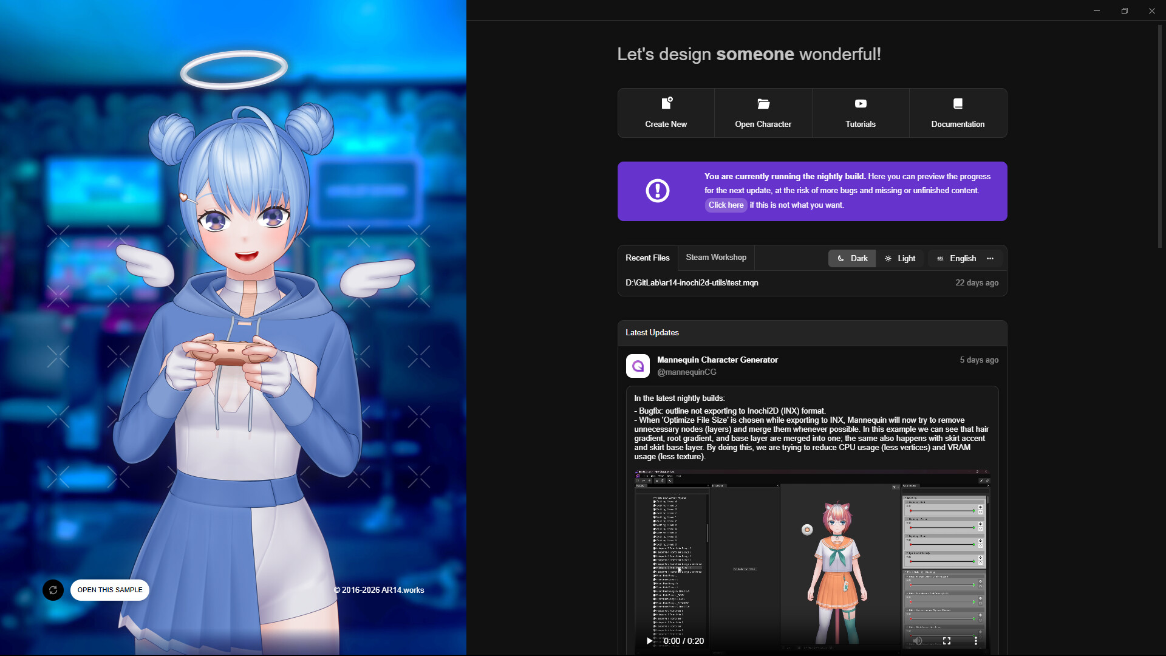Select English language option
Viewport: 1166px width, 656px height.
click(956, 259)
